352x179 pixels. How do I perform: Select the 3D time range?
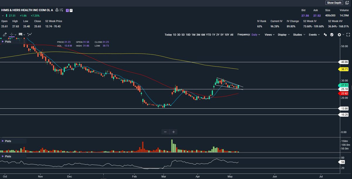[x=179, y=35]
